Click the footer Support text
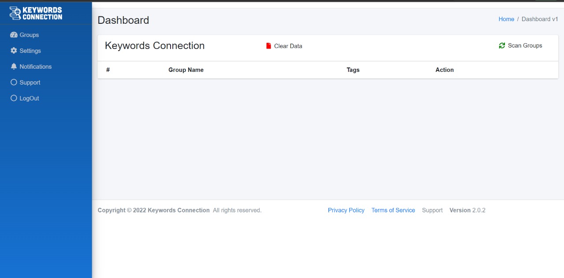The width and height of the screenshot is (564, 278). (432, 210)
